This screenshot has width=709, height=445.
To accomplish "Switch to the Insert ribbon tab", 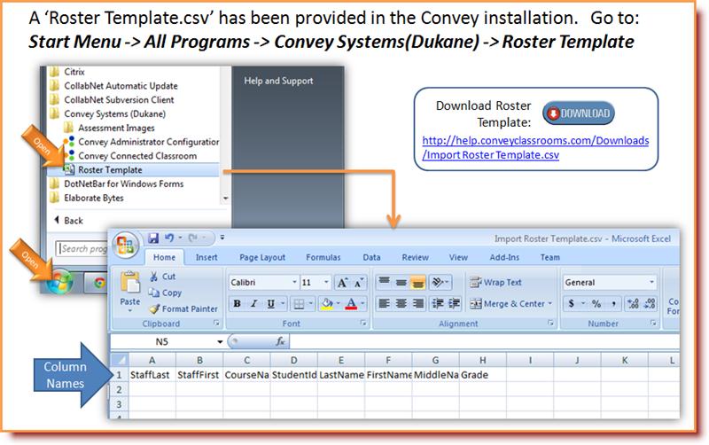I will coord(206,257).
